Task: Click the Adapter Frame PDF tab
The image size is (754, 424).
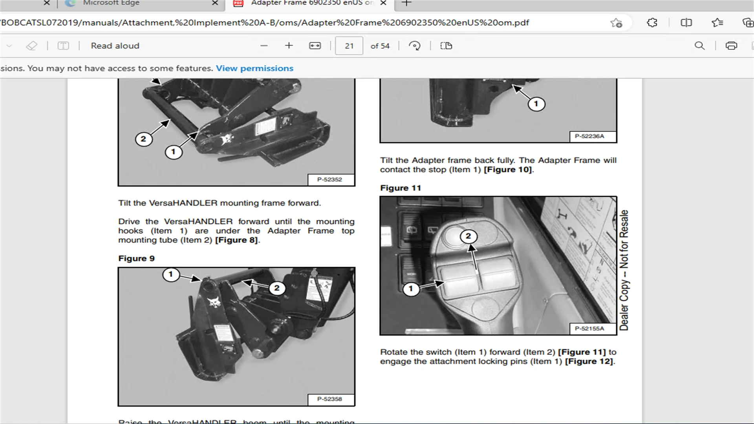Action: point(311,3)
